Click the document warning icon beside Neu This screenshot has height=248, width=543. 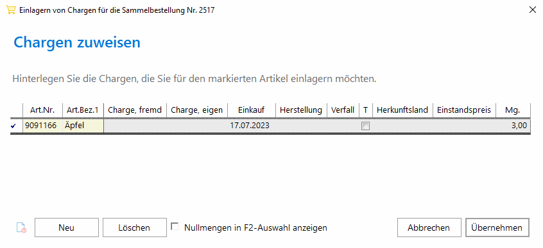tap(21, 227)
